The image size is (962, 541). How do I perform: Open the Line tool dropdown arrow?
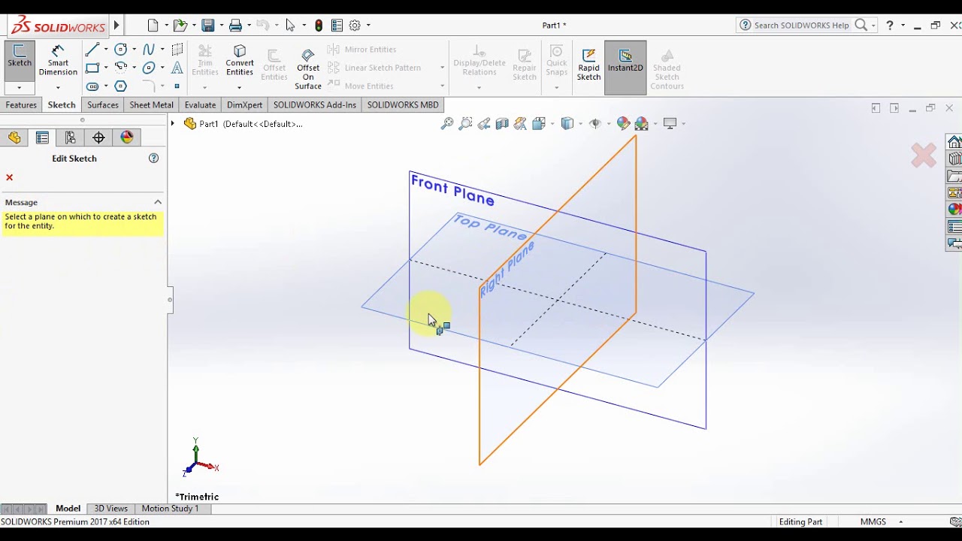tap(105, 50)
